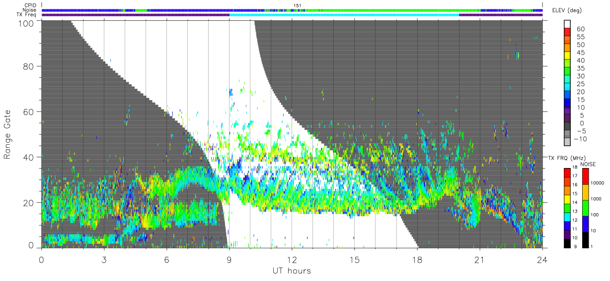Click the TX Freq row label at top left

click(x=27, y=15)
